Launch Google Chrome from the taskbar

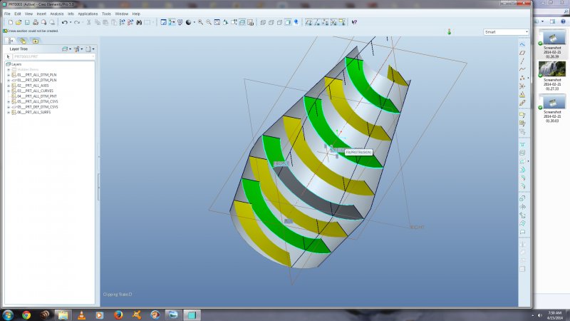point(26,315)
